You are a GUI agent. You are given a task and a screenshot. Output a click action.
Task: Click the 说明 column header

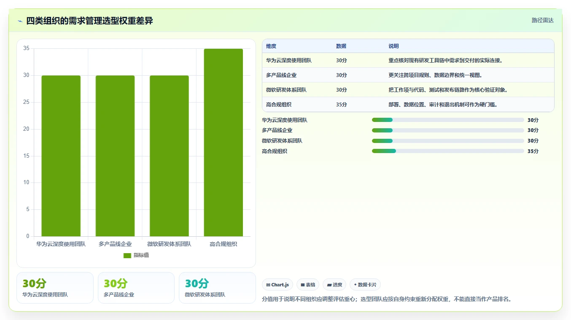tap(393, 46)
